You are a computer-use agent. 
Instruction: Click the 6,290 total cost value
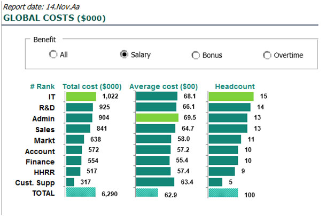click(110, 194)
